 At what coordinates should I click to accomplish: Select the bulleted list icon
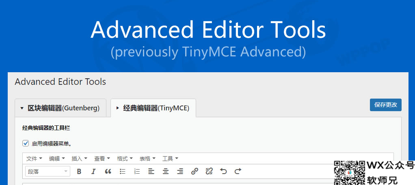tap(122, 171)
